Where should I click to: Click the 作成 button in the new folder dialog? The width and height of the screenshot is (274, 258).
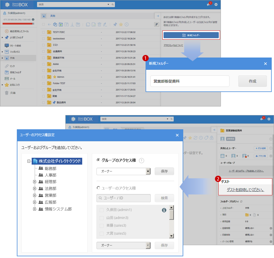click(252, 81)
